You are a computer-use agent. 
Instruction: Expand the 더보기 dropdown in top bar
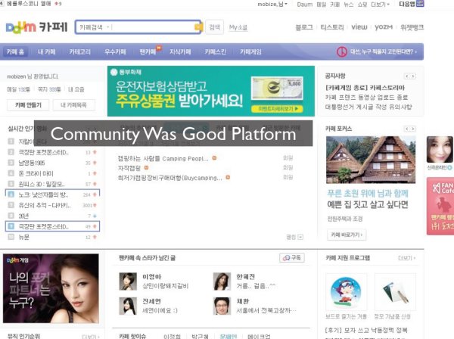click(380, 4)
